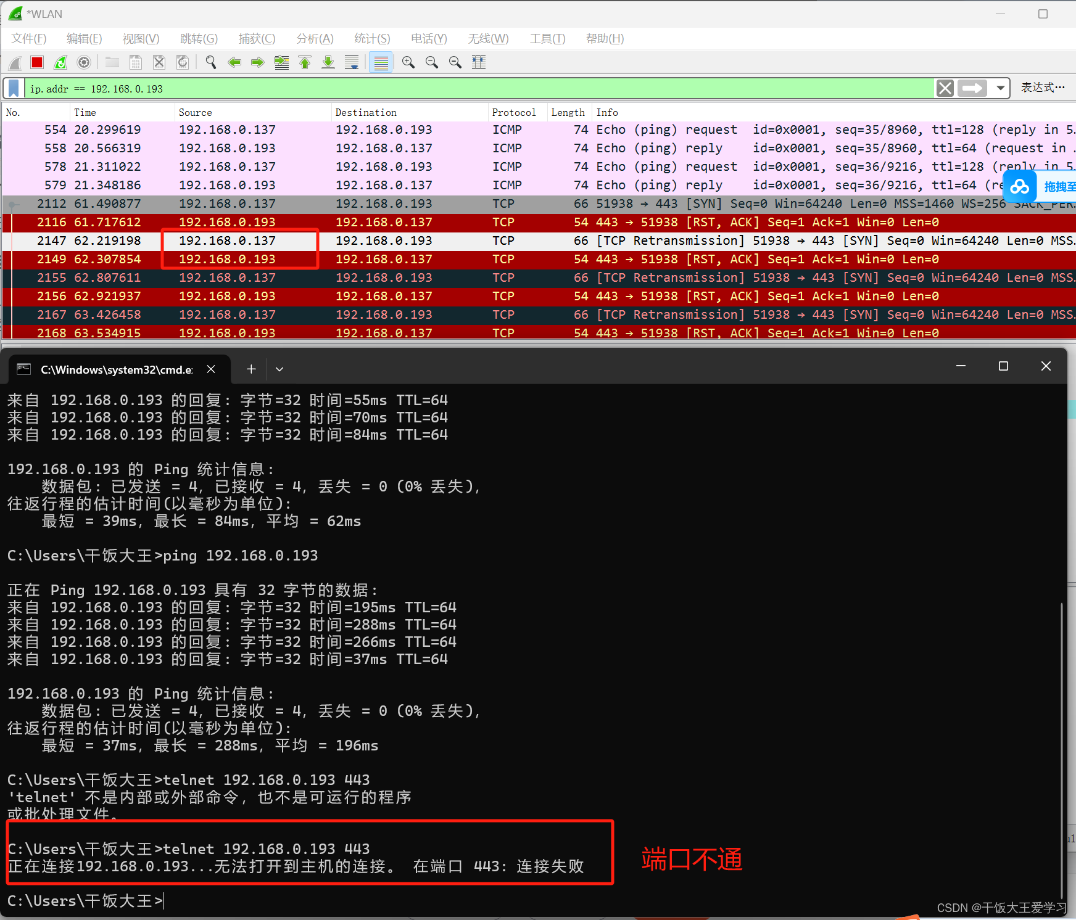The height and width of the screenshot is (920, 1076).
Task: Click the cmd prompt input line
Action: [86, 901]
